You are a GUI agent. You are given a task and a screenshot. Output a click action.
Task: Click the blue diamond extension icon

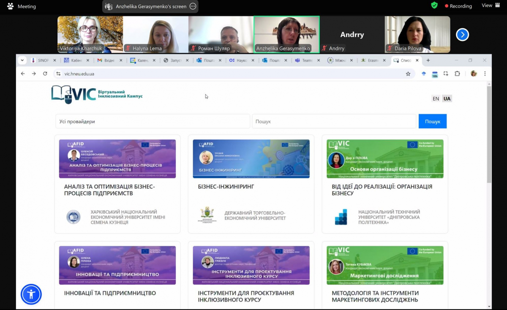pyautogui.click(x=424, y=73)
